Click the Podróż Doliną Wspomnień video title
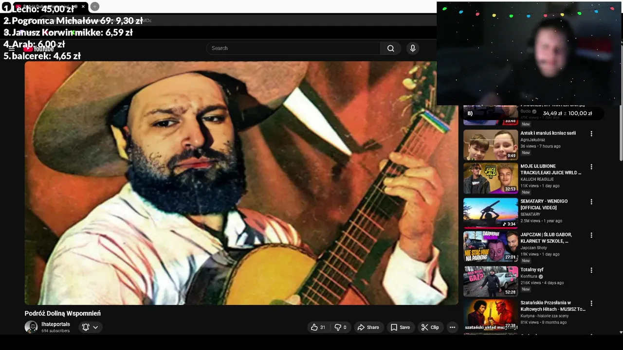623x350 pixels. (63, 314)
